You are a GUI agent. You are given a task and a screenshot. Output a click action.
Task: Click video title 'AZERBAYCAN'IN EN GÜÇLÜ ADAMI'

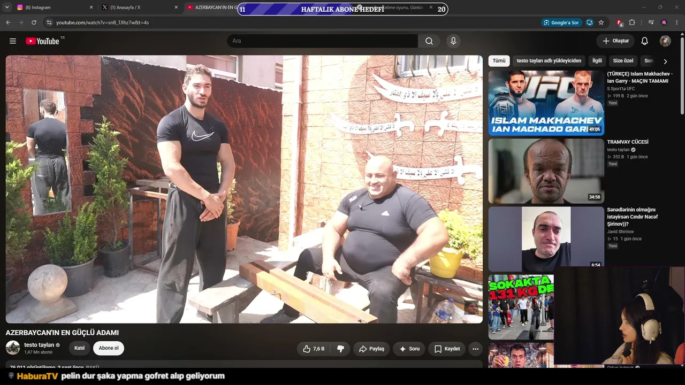pyautogui.click(x=62, y=333)
